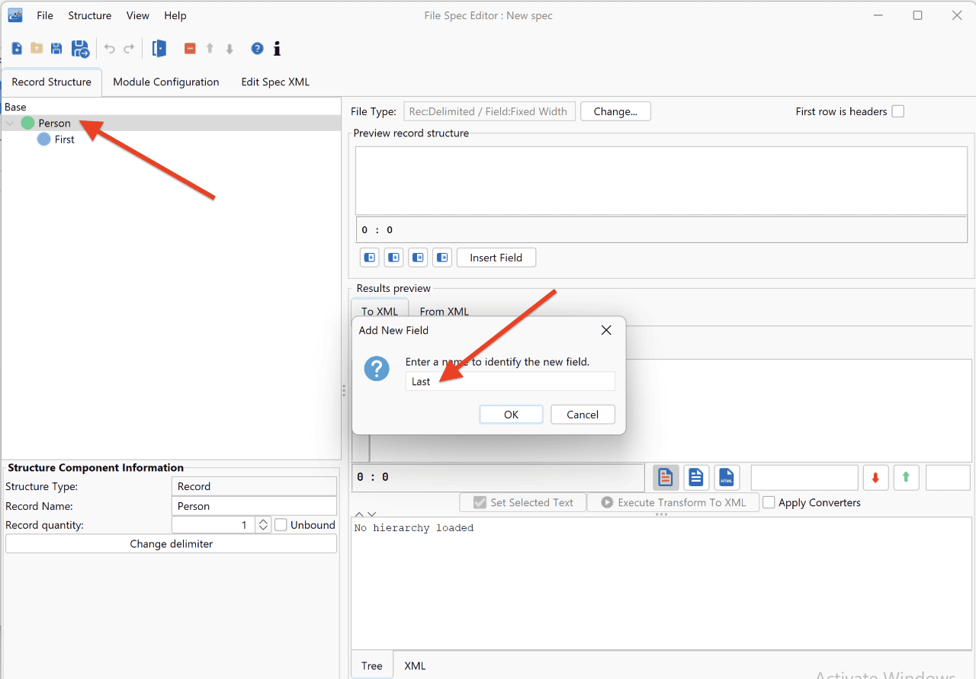The width and height of the screenshot is (976, 679).
Task: Click the Record quantity spinner arrows
Action: [263, 525]
